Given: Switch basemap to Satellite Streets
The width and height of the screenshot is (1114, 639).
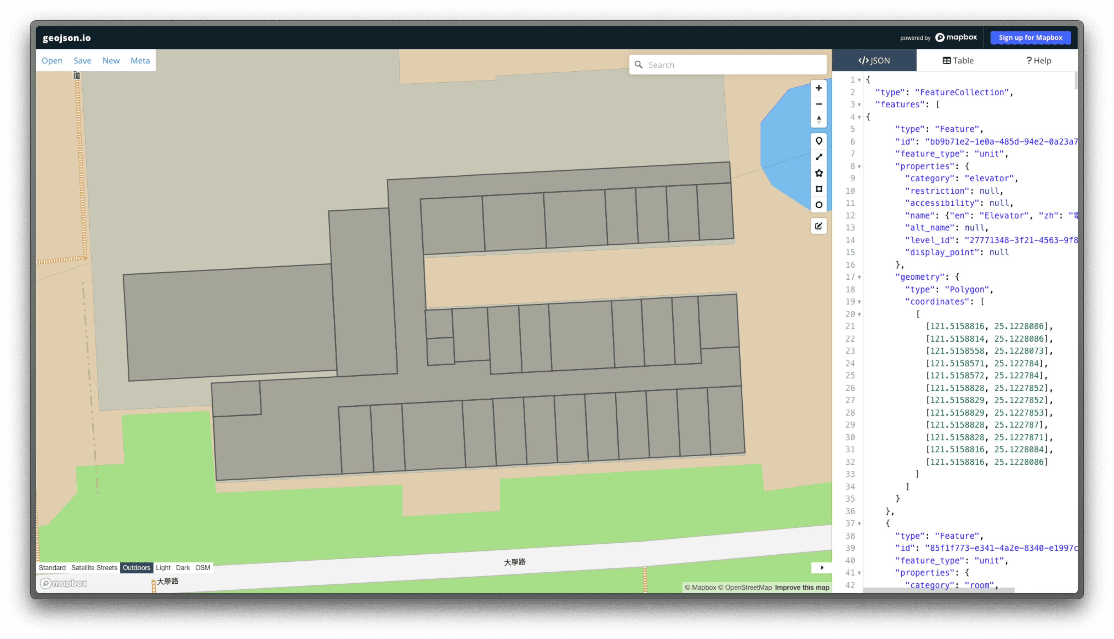Looking at the screenshot, I should tap(94, 567).
